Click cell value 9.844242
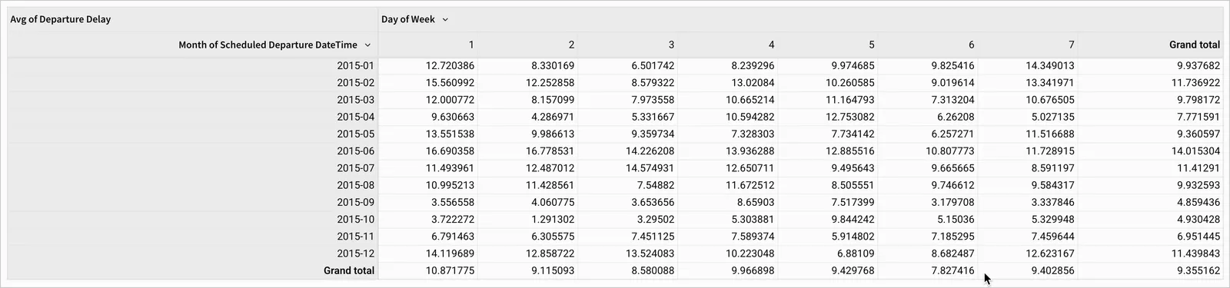This screenshot has height=288, width=1230. 853,219
